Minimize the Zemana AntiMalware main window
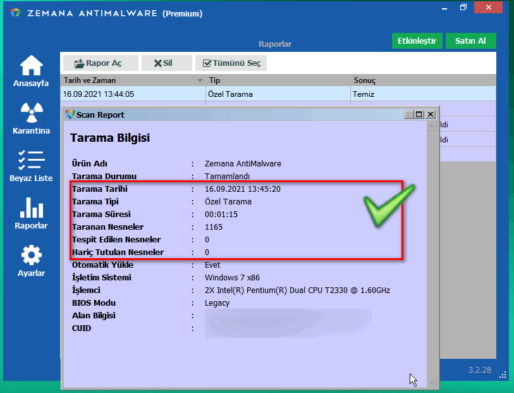The image size is (514, 393). 444,8
